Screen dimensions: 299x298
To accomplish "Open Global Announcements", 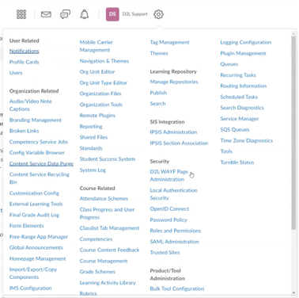I will tap(36, 247).
